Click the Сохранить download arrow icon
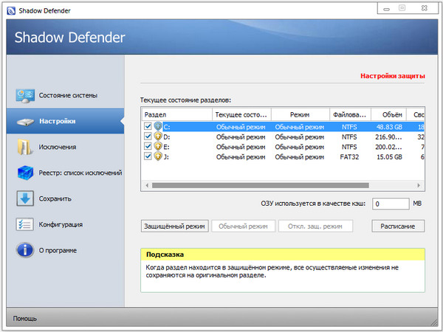443x332 pixels. [24, 198]
